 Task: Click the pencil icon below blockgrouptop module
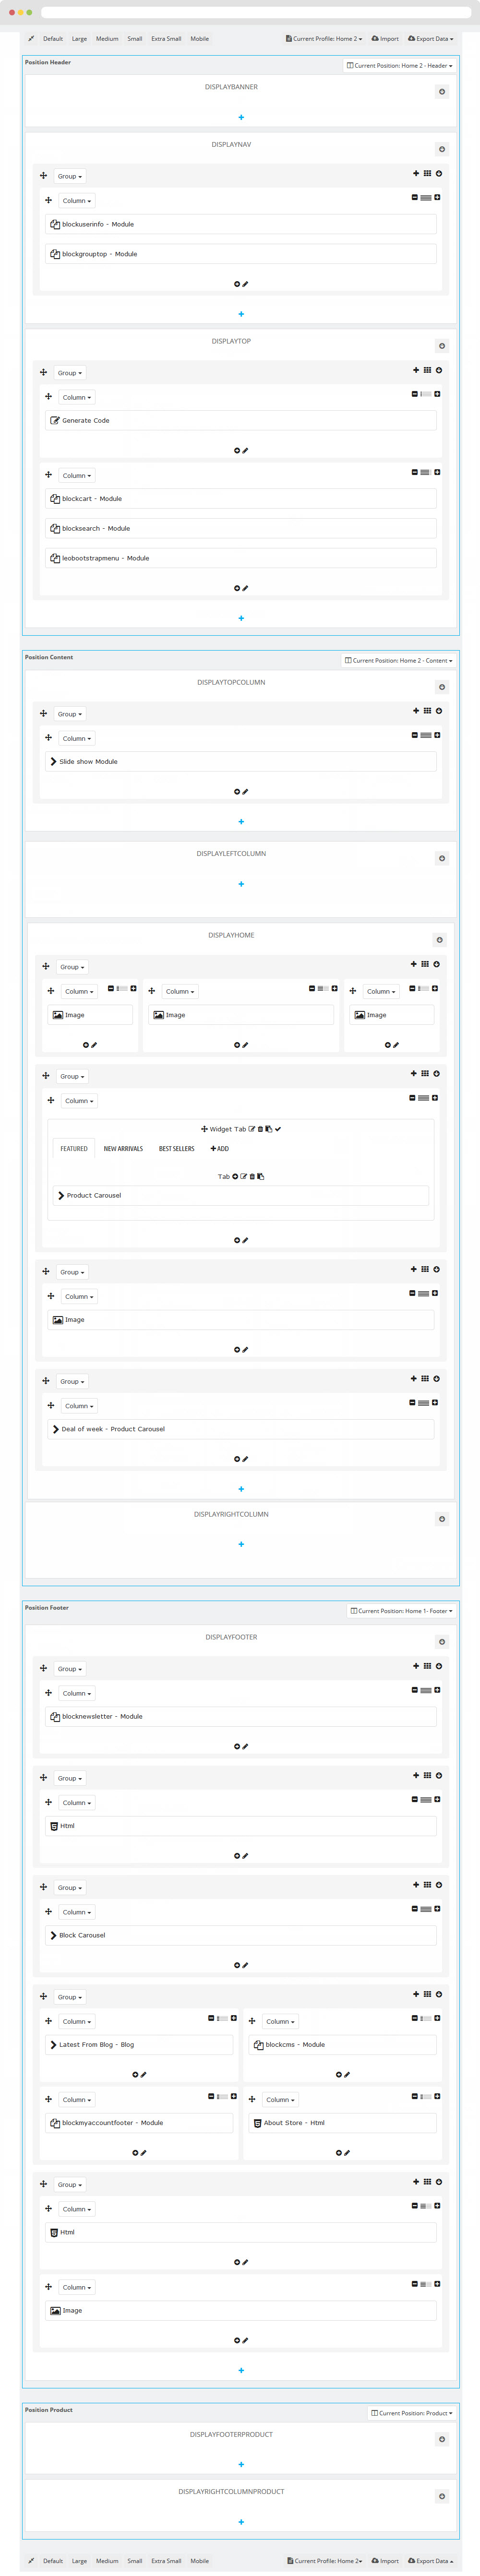click(x=245, y=284)
